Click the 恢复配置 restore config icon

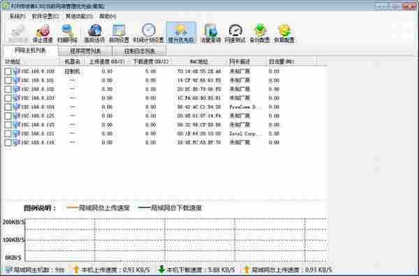(284, 33)
